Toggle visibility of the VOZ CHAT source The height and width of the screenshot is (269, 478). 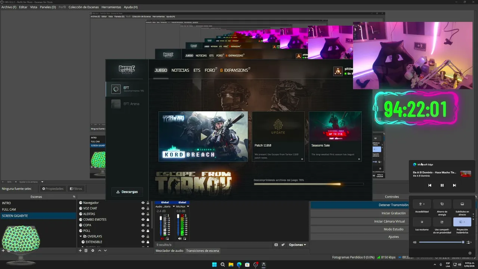143,208
